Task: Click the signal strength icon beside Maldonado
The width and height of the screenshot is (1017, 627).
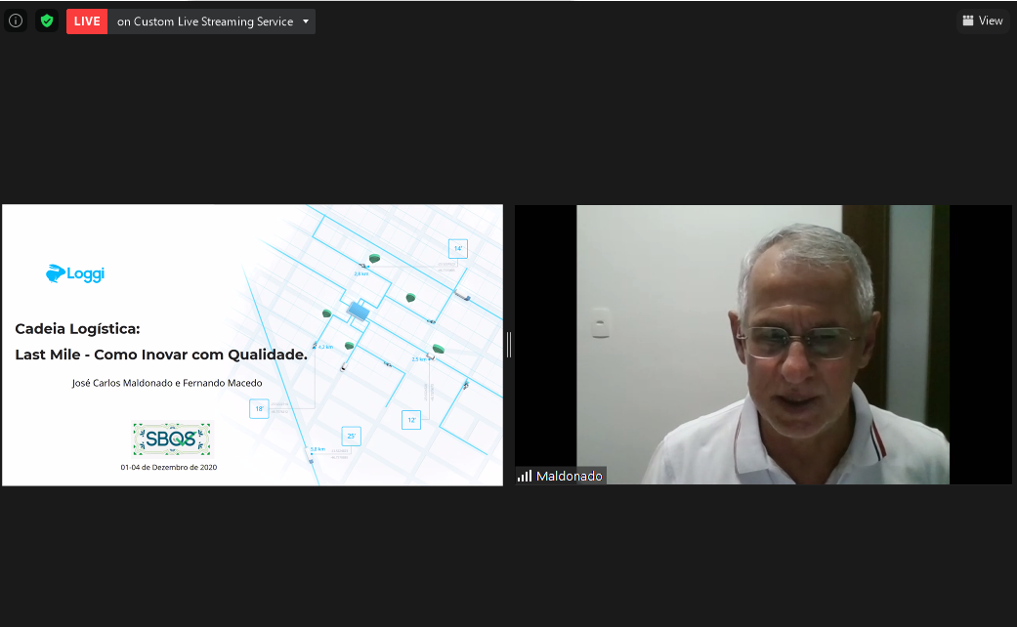Action: 525,476
